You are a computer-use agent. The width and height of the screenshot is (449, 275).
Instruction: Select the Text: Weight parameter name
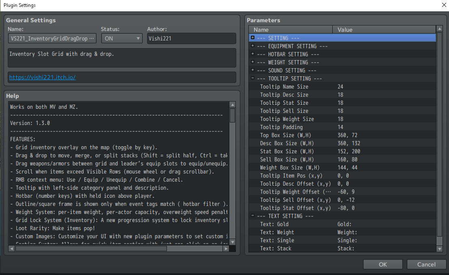tap(277, 233)
